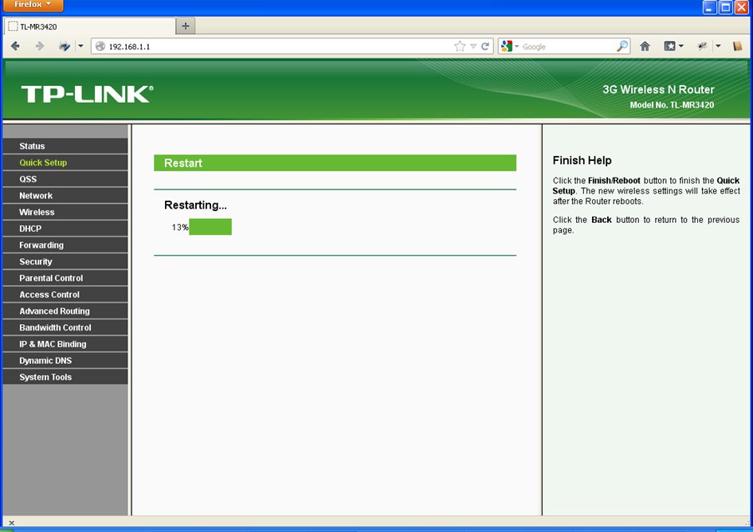Open the dropdown arrow left of the address bar
This screenshot has width=753, height=532.
click(x=80, y=46)
